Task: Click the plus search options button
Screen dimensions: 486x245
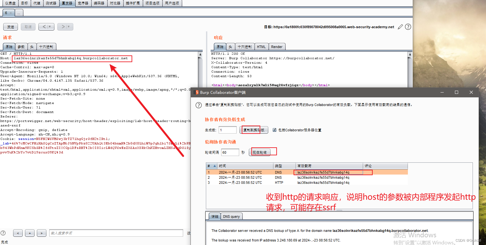Action: click(29, 233)
